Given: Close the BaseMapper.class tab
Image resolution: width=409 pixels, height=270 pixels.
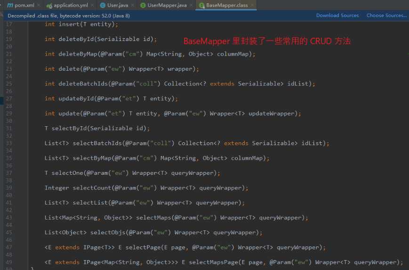Looking at the screenshot, I should [252, 5].
